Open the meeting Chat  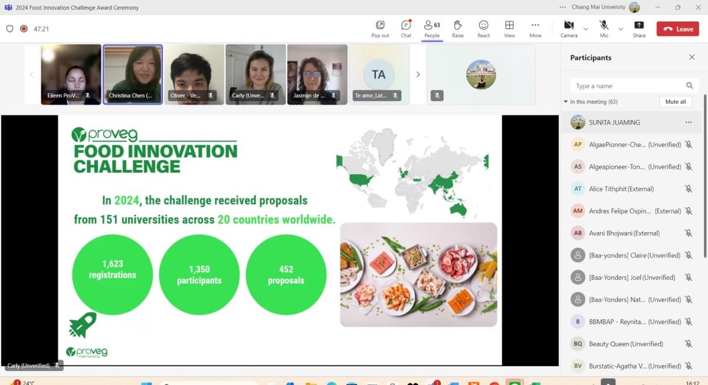pyautogui.click(x=406, y=28)
